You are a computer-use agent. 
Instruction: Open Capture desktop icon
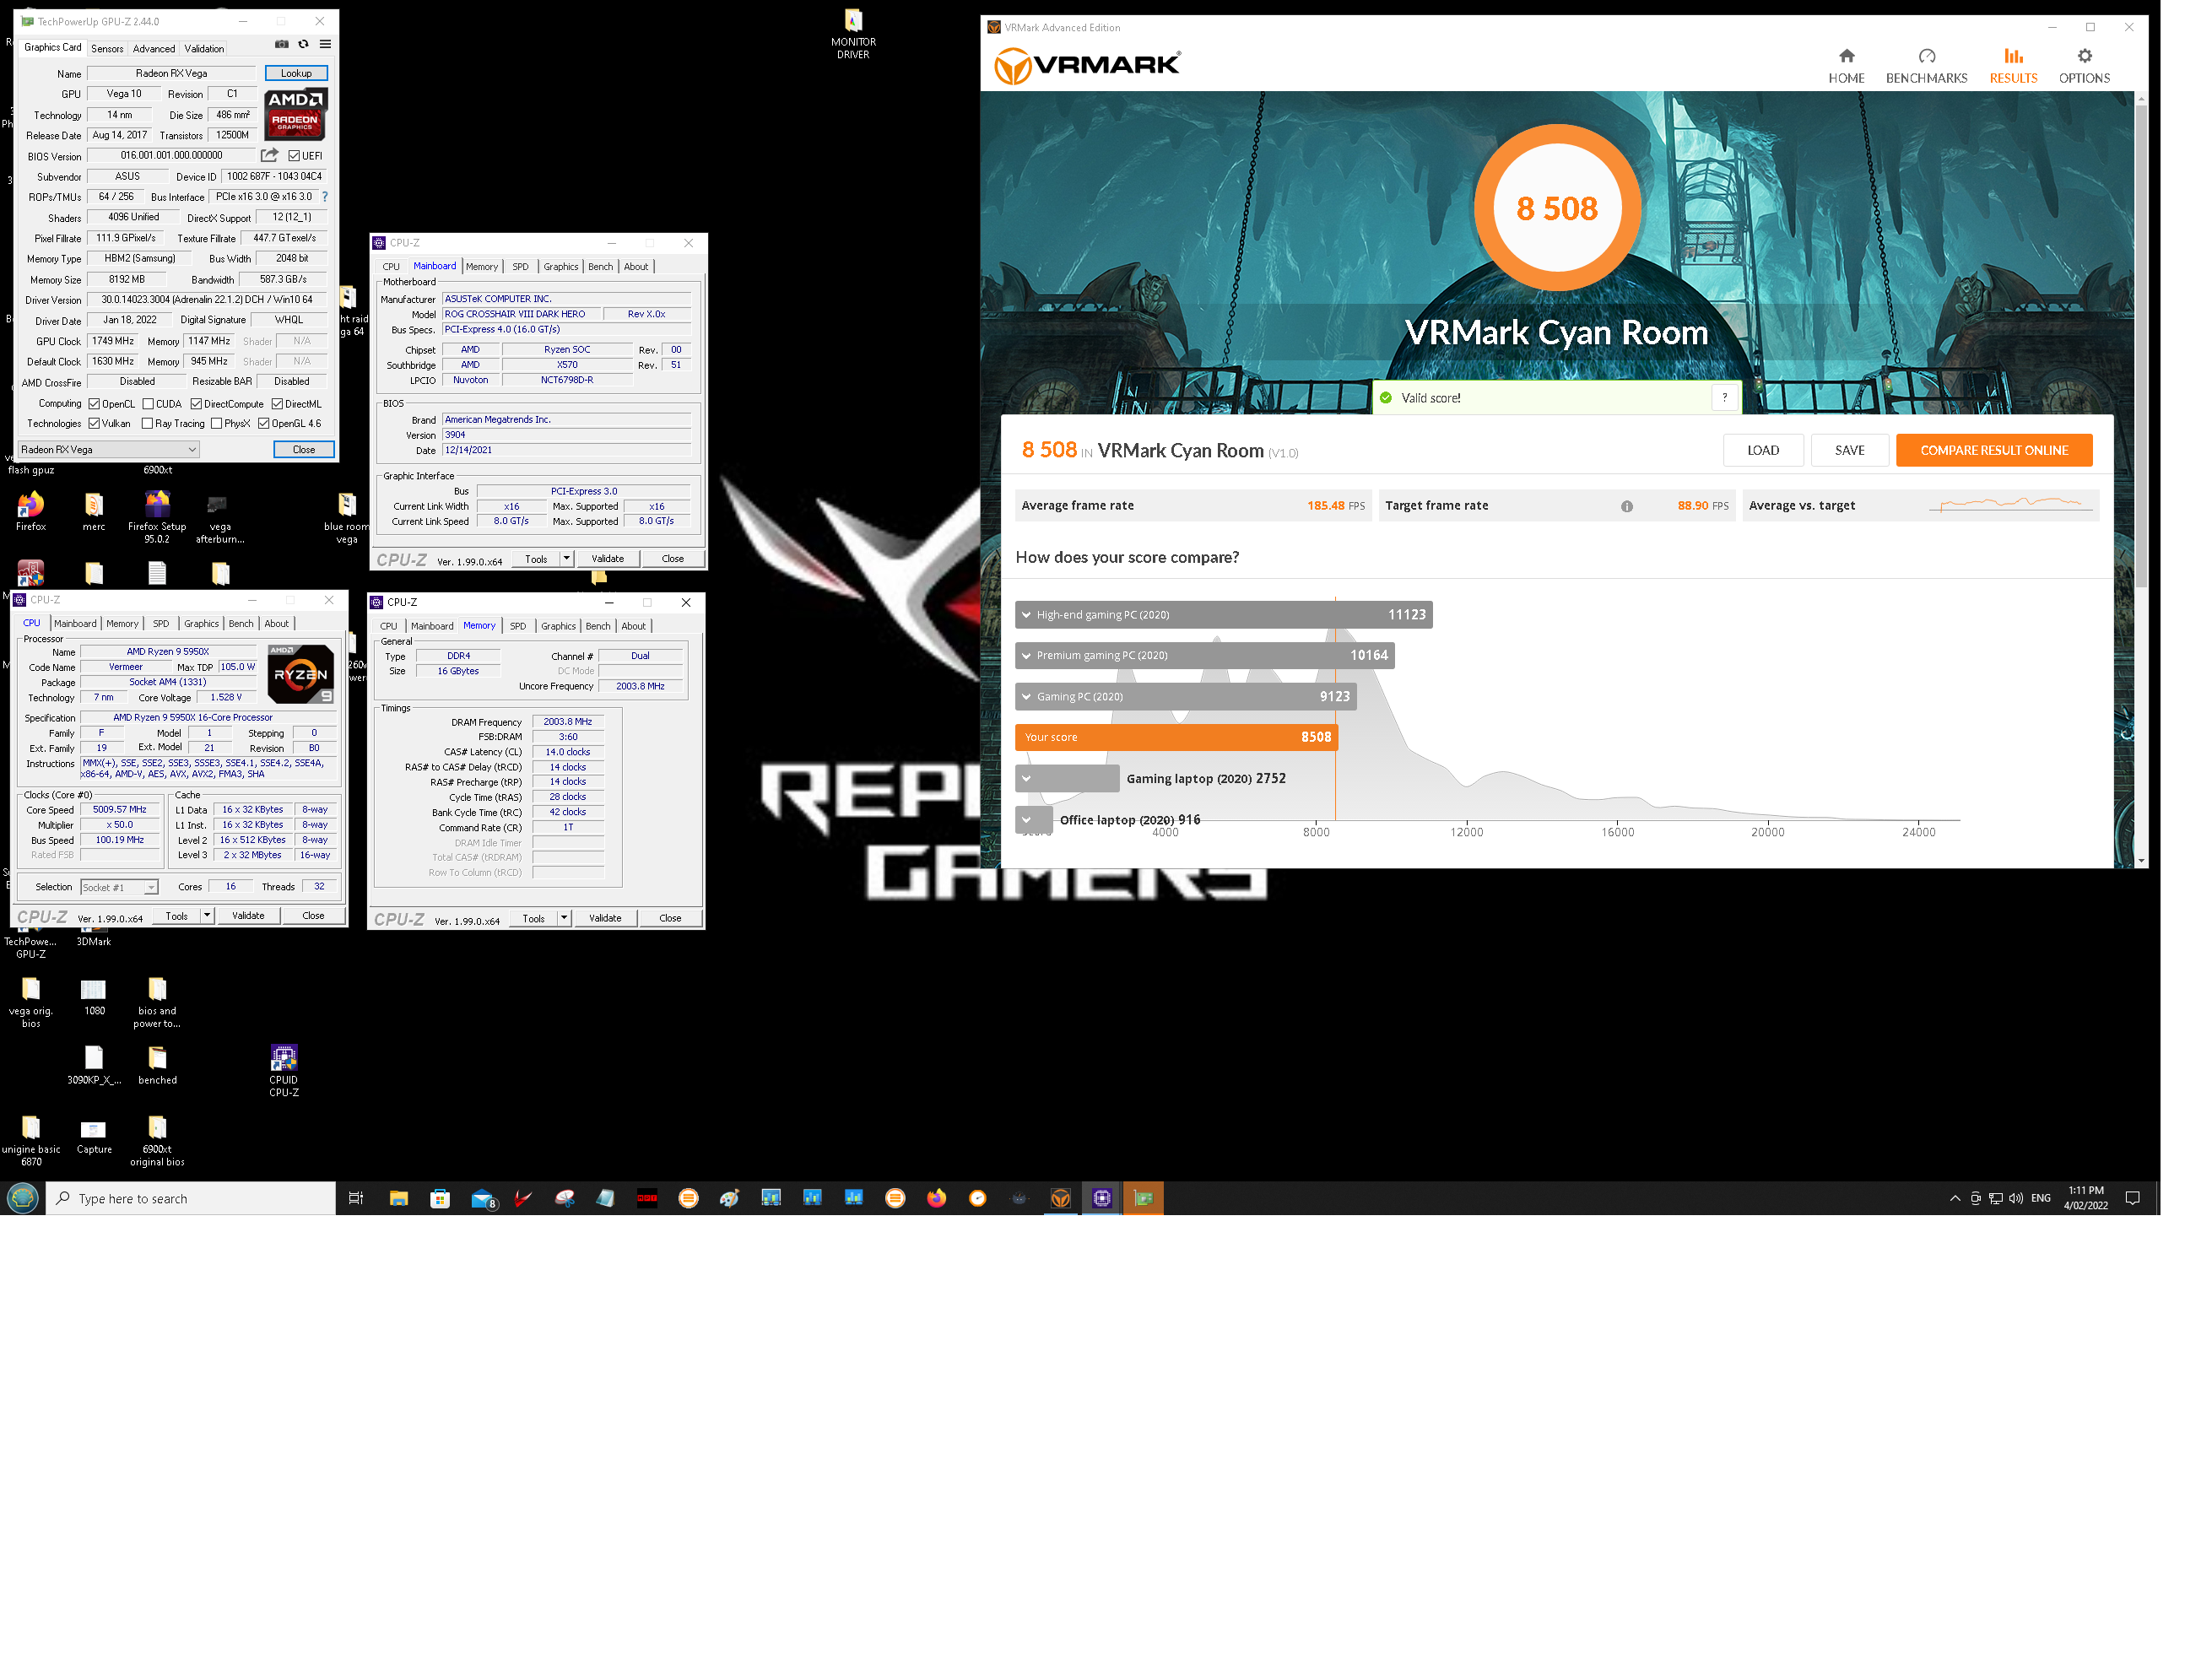point(94,1136)
